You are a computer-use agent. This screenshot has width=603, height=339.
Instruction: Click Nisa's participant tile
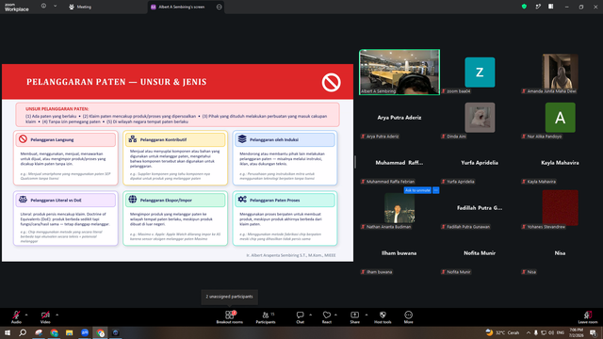click(560, 253)
